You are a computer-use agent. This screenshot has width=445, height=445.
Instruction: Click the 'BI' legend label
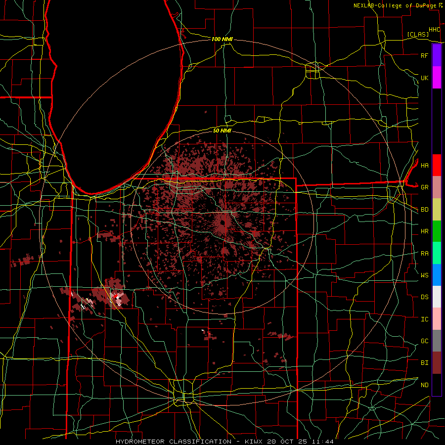point(424,363)
